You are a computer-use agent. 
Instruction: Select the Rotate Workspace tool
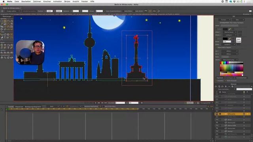(x=8, y=58)
